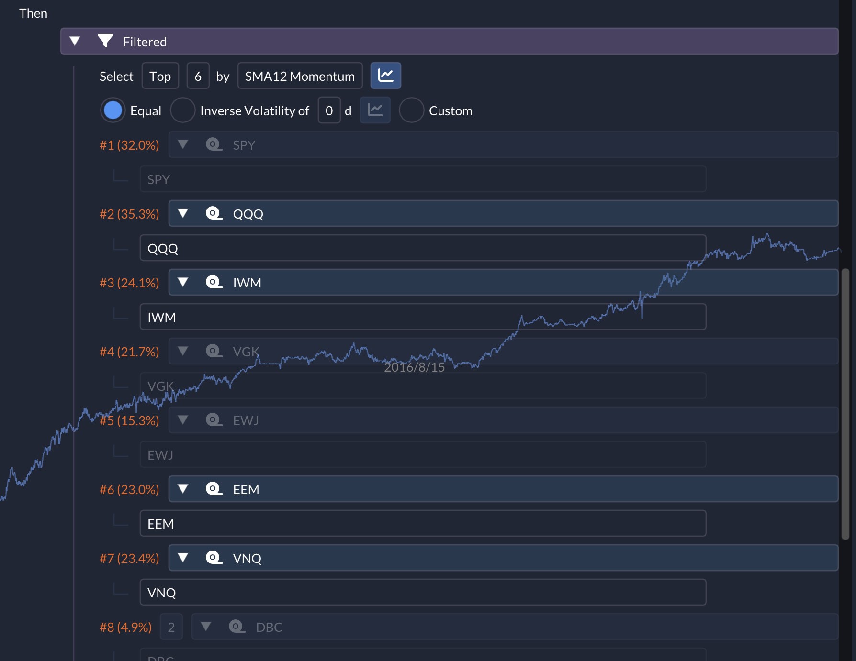Screen dimensions: 856x661
Task: Collapse the EWJ group triangle
Action: (x=183, y=420)
